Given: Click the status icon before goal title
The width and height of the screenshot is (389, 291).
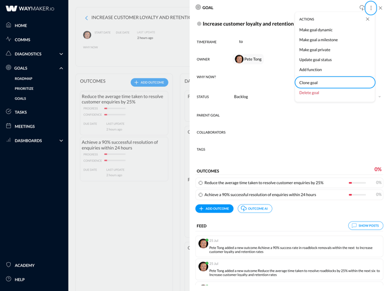Looking at the screenshot, I should pos(199,24).
